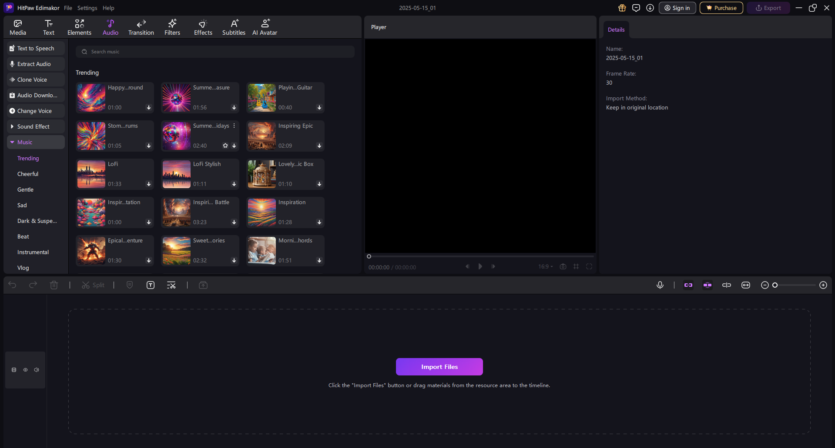Open the Help menu
Image resolution: width=835 pixels, height=448 pixels.
tap(108, 8)
